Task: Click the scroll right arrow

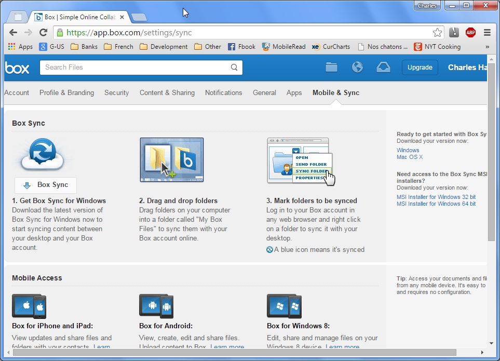Action: click(x=482, y=352)
